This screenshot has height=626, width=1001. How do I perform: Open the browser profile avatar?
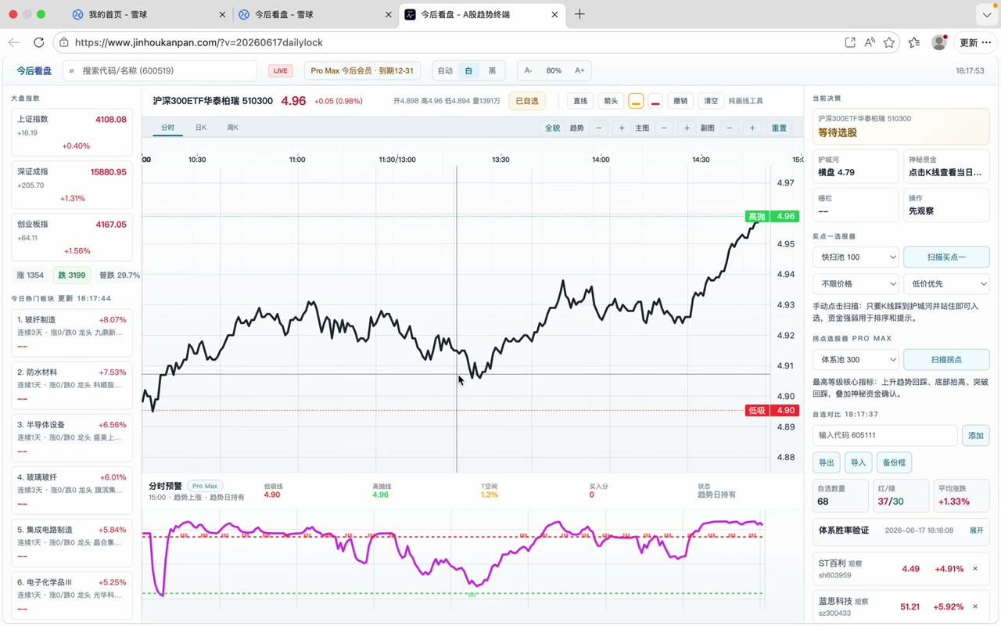click(939, 43)
